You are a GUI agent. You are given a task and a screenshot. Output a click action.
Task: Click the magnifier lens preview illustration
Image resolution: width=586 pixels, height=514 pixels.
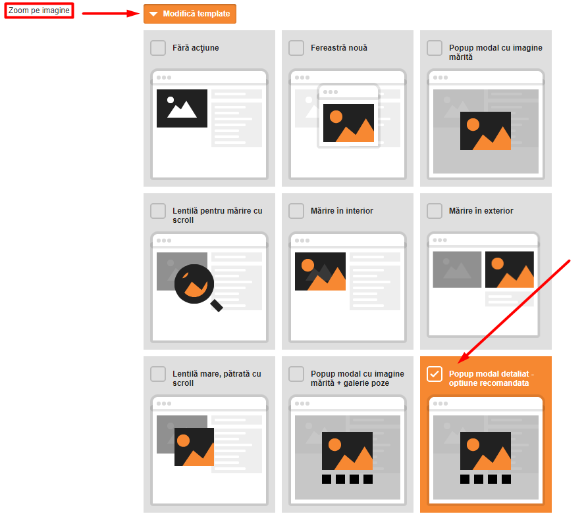coord(209,287)
